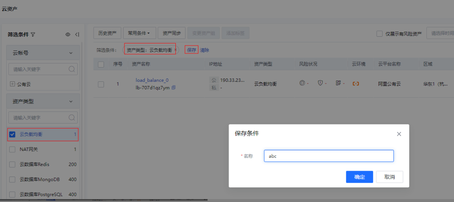Click the search icon in 云帐号 keyword box
The image size is (454, 202).
point(71,69)
